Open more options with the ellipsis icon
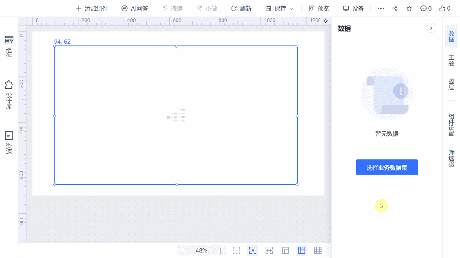Viewport: 460px width, 258px height. (x=380, y=8)
